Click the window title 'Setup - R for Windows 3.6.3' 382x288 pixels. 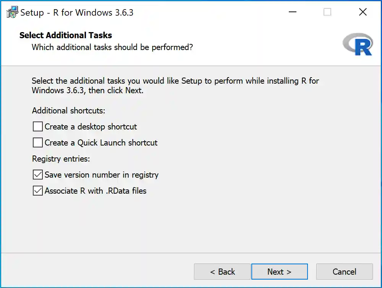click(77, 12)
